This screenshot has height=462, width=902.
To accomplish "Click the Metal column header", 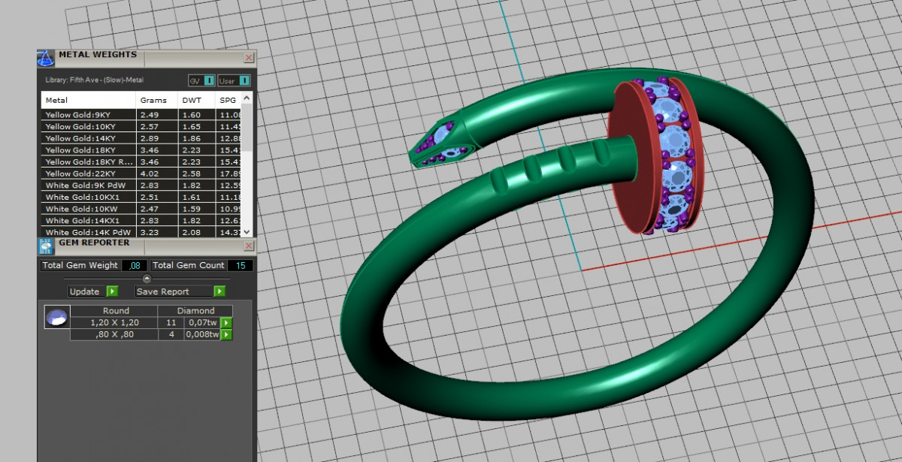I will [x=88, y=100].
